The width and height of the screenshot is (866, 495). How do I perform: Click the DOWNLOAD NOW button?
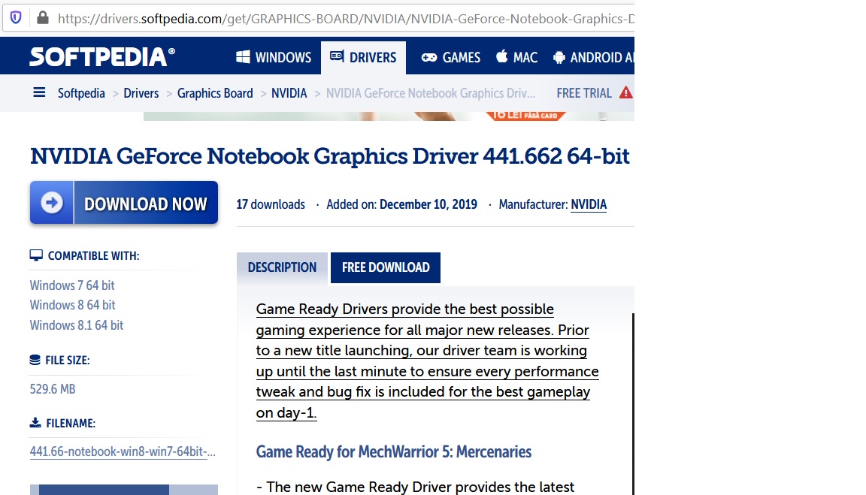click(x=124, y=203)
